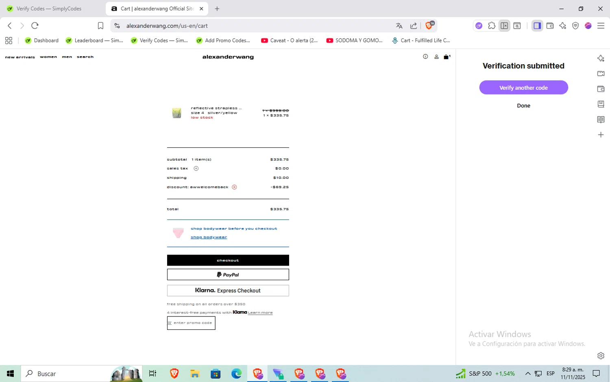Screen dimensions: 610x382
Task: Switch to Verify Codes — SimplyCodes tab
Action: [x=49, y=9]
